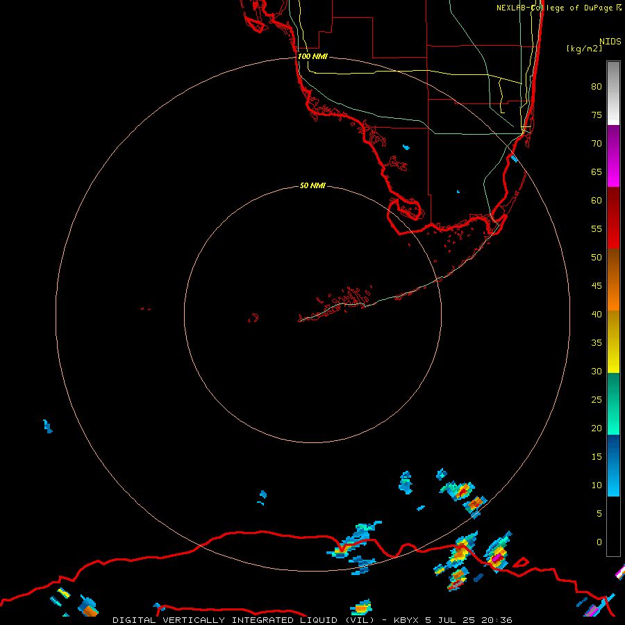Click the gray-white segment of the color bar

tap(613, 93)
